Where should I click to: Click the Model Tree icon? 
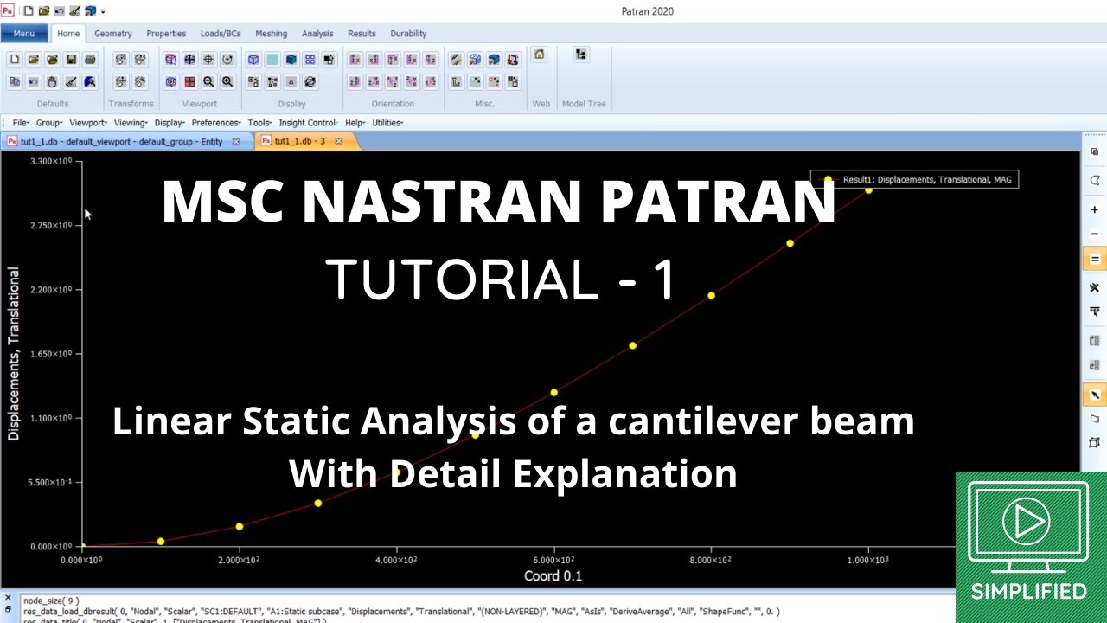(581, 55)
